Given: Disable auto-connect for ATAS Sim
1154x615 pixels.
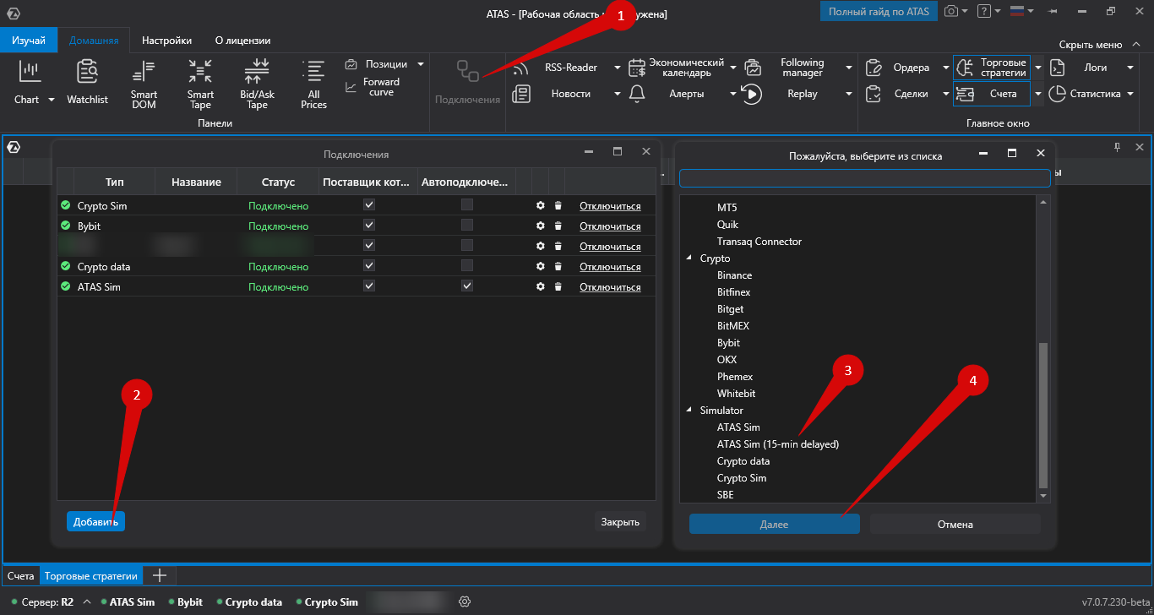Looking at the screenshot, I should (467, 286).
